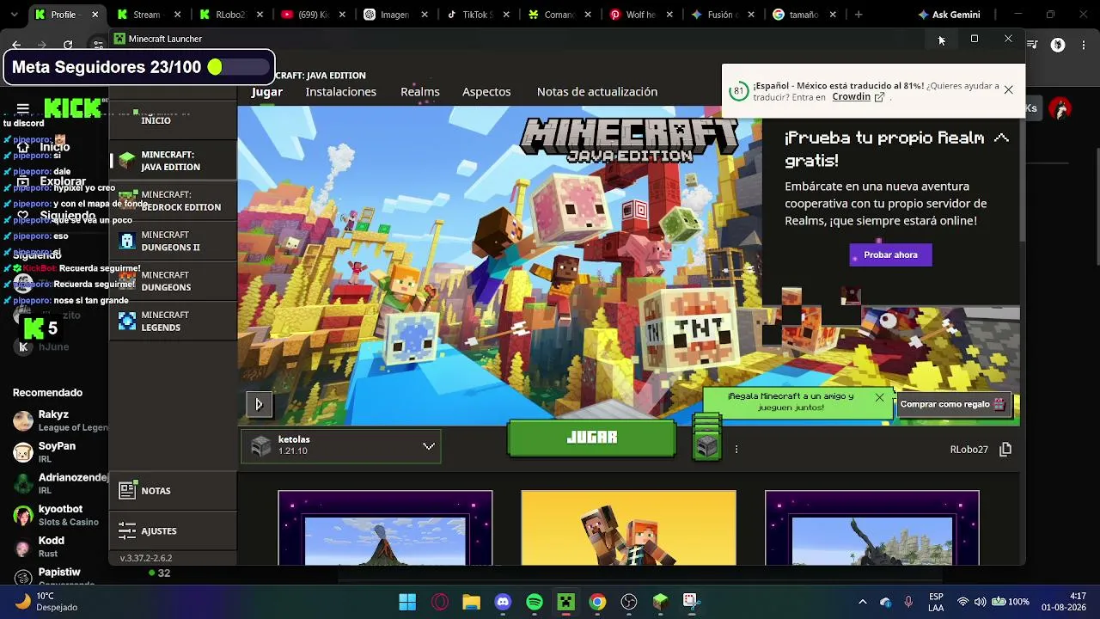Screen dimensions: 1100x619
Task: Open the three-dot menu next to Jugar
Action: pyautogui.click(x=736, y=449)
